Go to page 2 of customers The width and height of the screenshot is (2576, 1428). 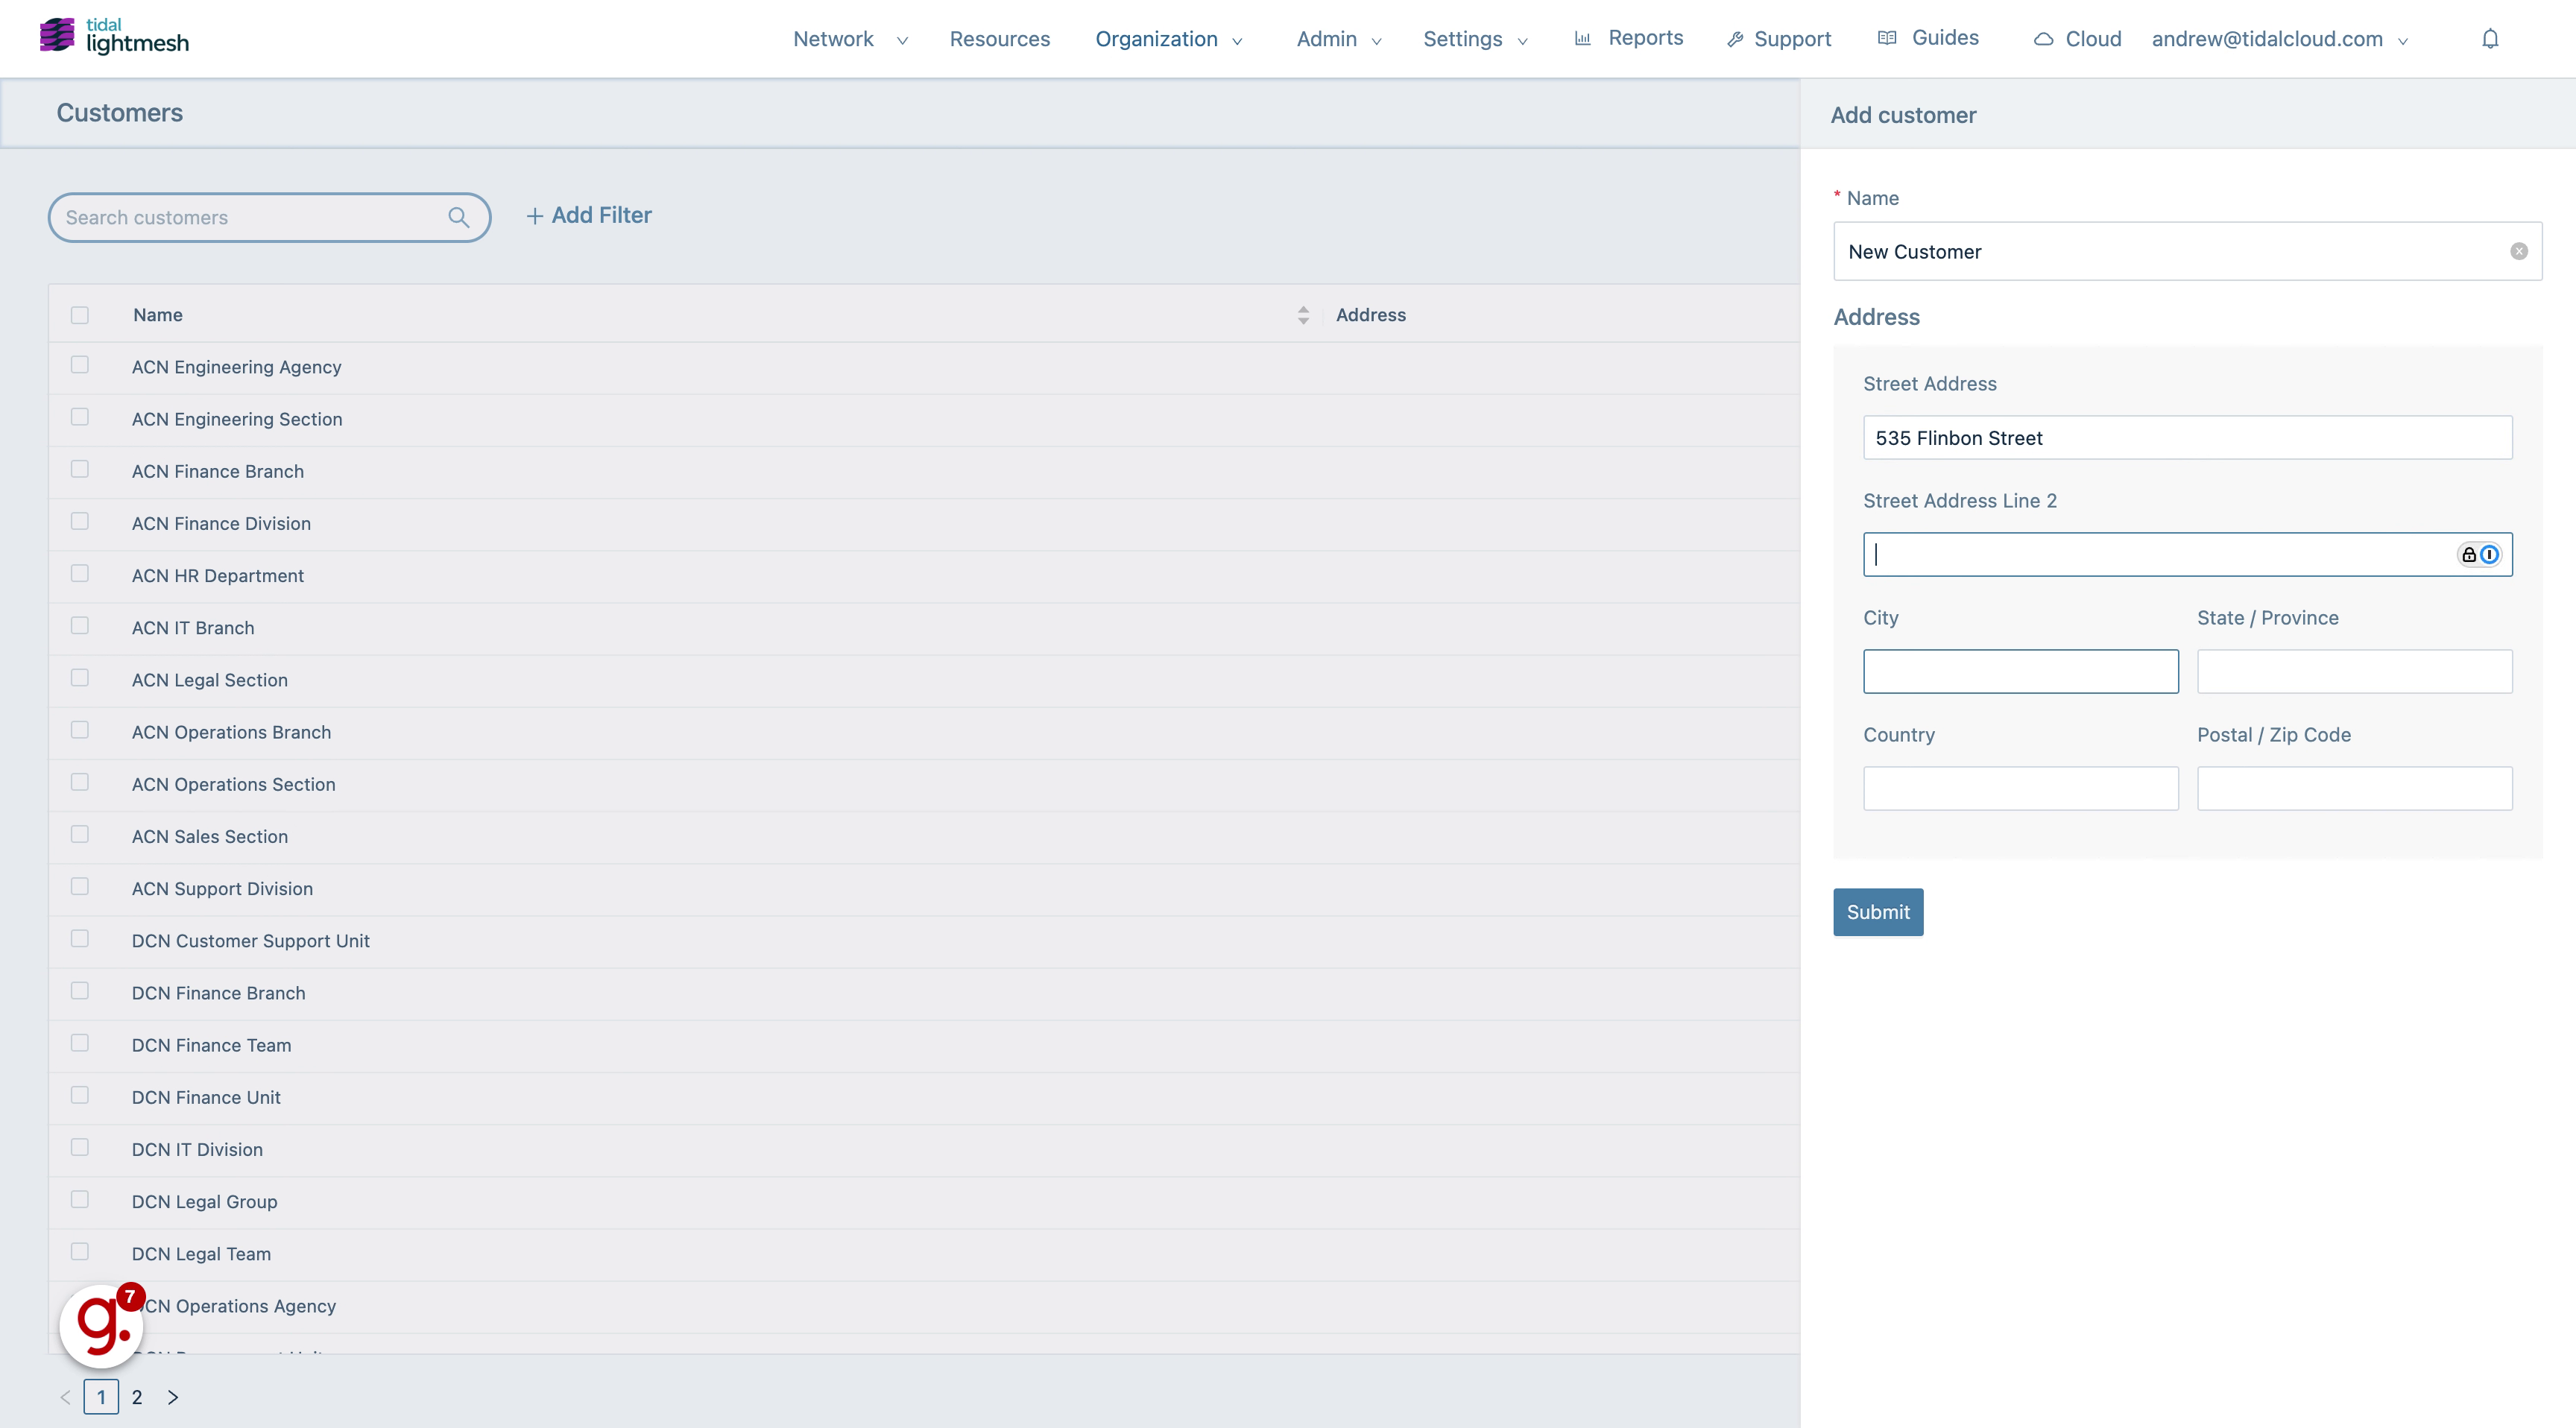[x=137, y=1397]
